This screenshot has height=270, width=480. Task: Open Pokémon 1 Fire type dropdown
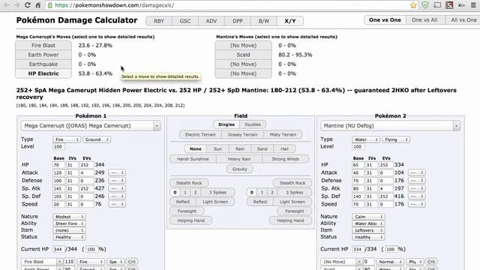(x=67, y=139)
